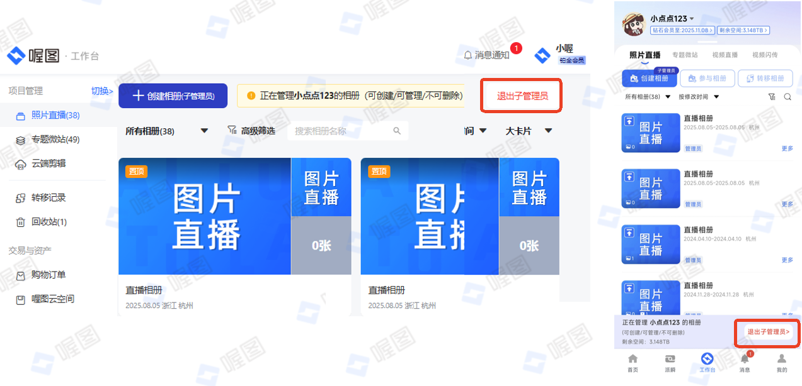Tap the mobile 退出子管理员> button

tap(767, 331)
